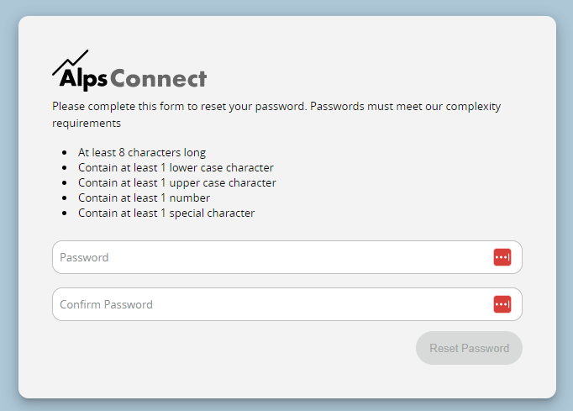
Task: Click the password manager icon in Password field
Action: (502, 257)
